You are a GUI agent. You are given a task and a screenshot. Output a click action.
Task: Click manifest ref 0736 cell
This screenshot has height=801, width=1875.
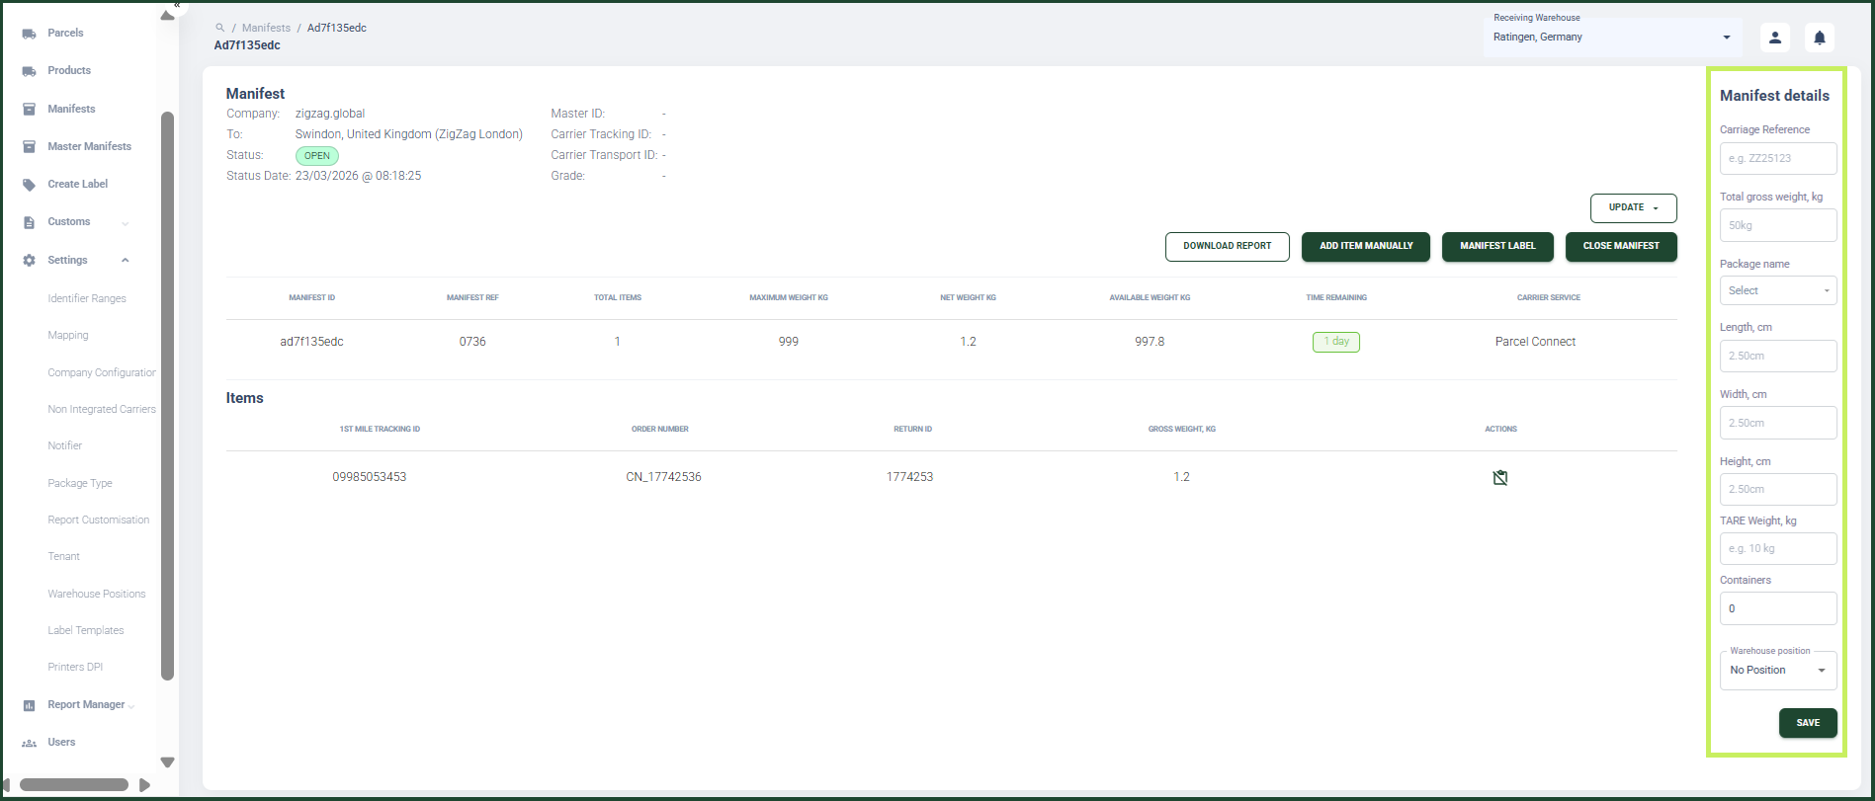[x=472, y=342]
